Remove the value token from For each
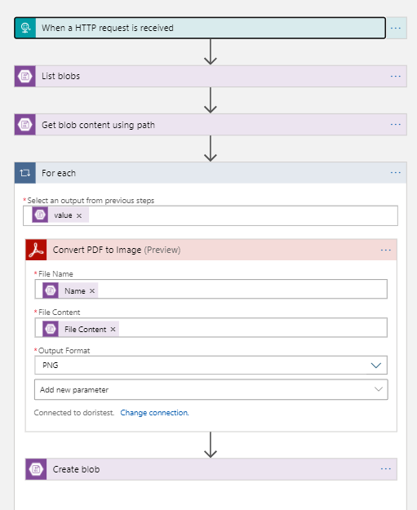This screenshot has width=417, height=510. 79,215
